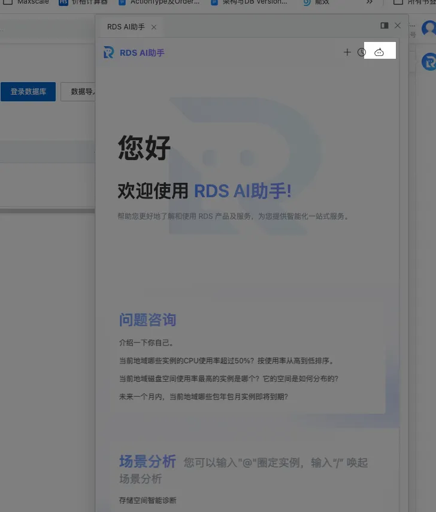The width and height of the screenshot is (436, 512).
Task: Click the robot icon in RDS AI助手 header
Action: point(379,52)
